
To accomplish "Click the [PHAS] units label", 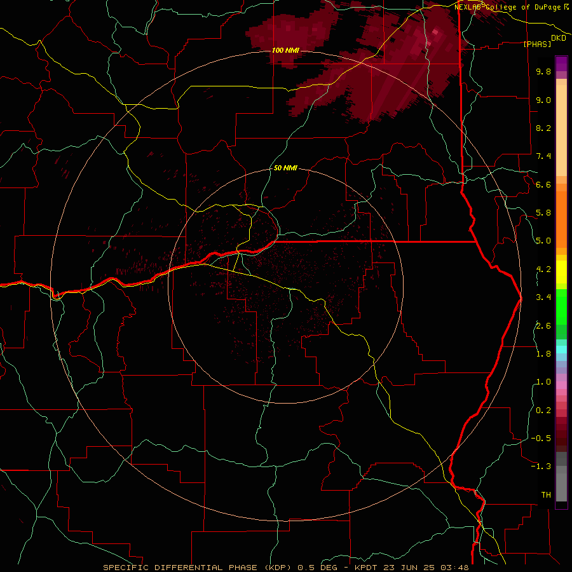I will [537, 44].
